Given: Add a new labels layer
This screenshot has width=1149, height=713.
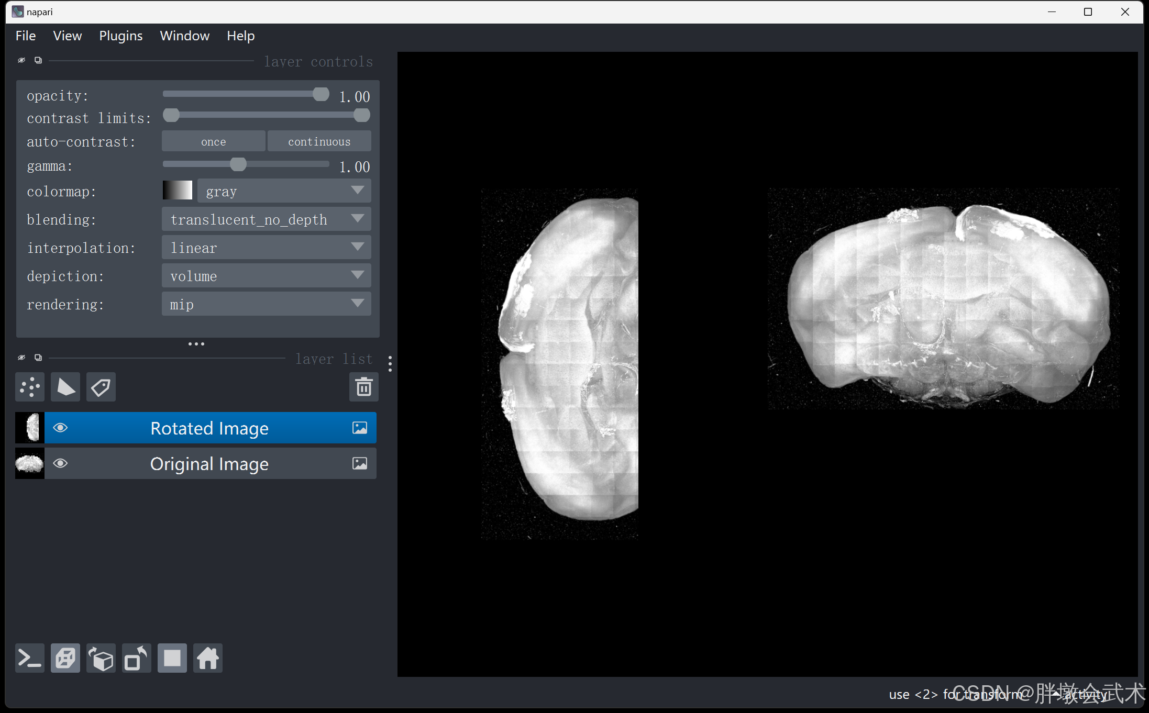Looking at the screenshot, I should click(x=101, y=387).
